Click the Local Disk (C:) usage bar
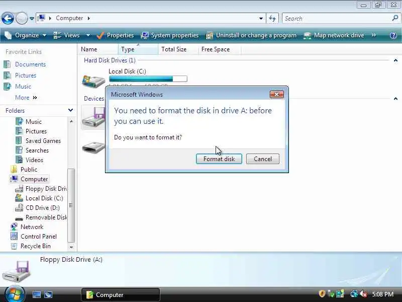 148,79
